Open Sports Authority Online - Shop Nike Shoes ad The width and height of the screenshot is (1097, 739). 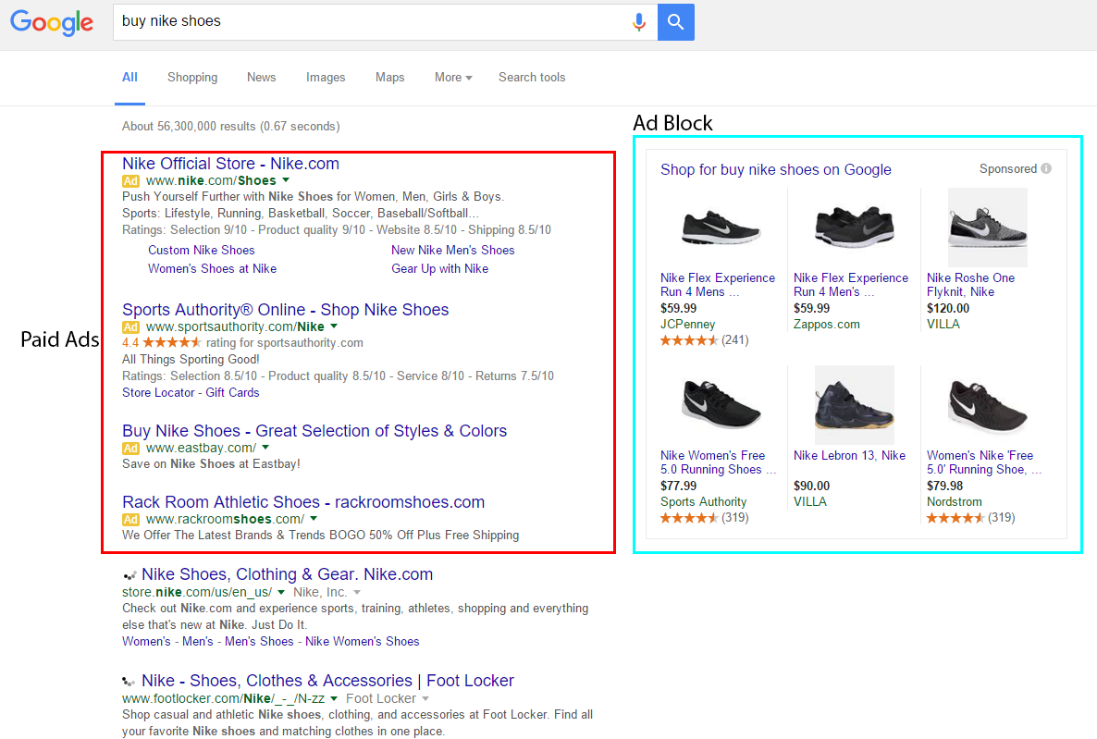(286, 310)
